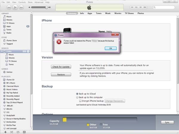
Task: Click the add playlist plus button
Action: [x=5, y=132]
